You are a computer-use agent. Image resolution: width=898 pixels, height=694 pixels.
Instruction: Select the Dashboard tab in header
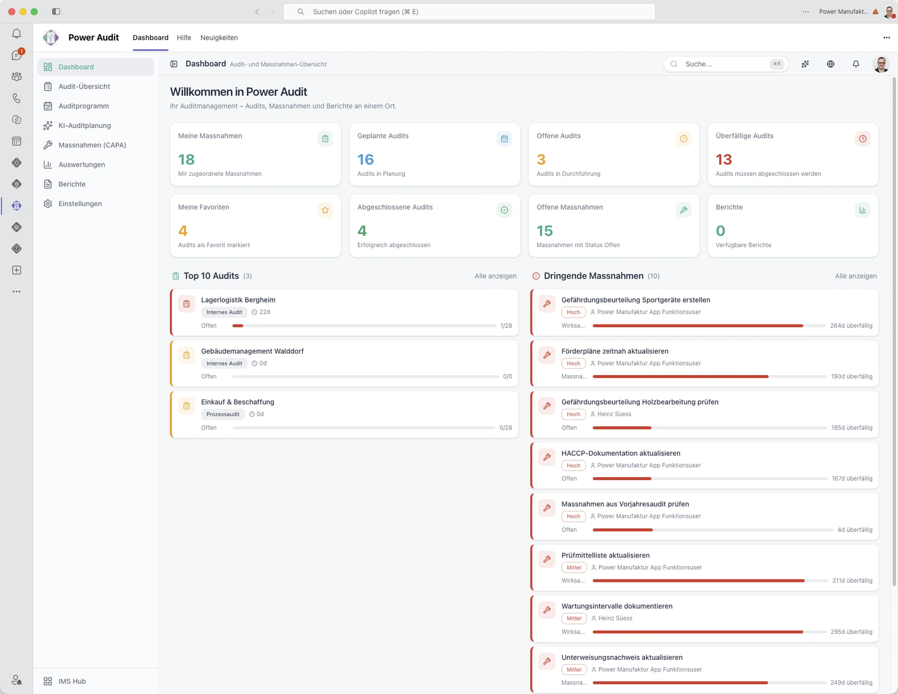coord(150,38)
